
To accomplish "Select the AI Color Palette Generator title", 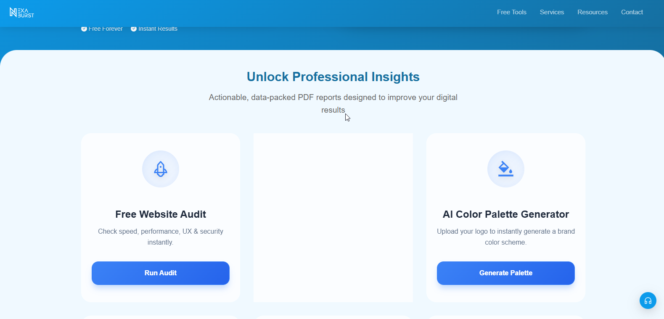I will [x=506, y=214].
